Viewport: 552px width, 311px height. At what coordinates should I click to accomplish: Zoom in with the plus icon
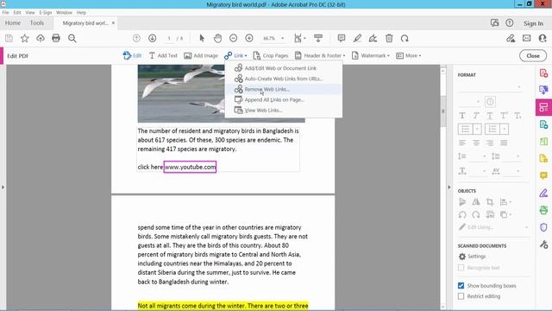point(249,38)
